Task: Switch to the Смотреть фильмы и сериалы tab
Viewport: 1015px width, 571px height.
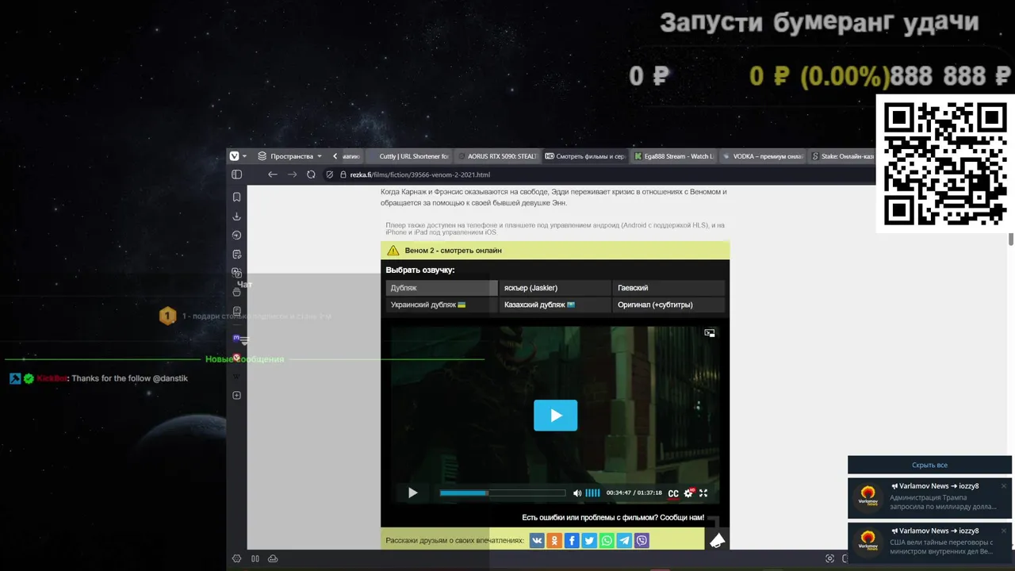Action: (x=584, y=156)
